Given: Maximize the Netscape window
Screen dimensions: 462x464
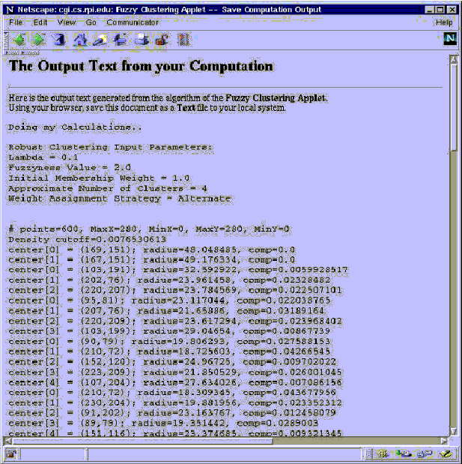Looking at the screenshot, I should 441,10.
